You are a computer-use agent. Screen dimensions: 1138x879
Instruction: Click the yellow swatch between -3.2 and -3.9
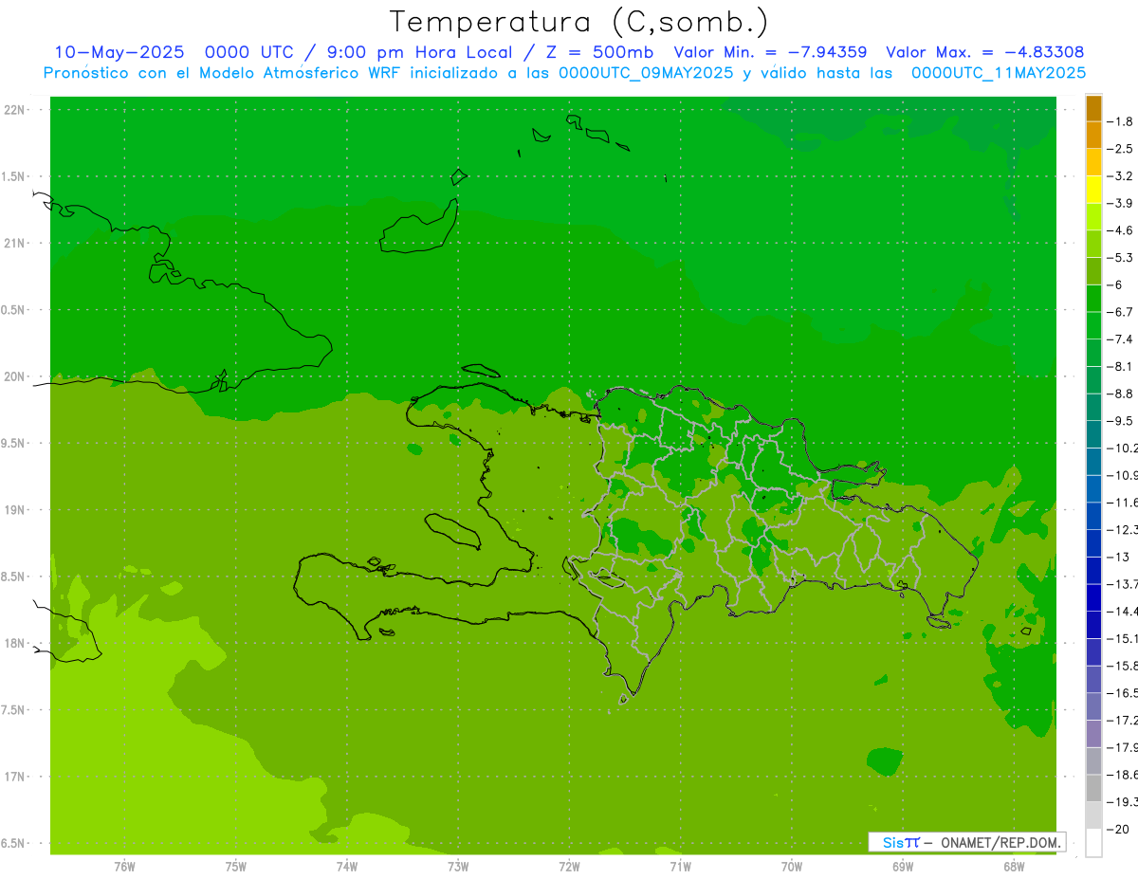coord(1093,190)
